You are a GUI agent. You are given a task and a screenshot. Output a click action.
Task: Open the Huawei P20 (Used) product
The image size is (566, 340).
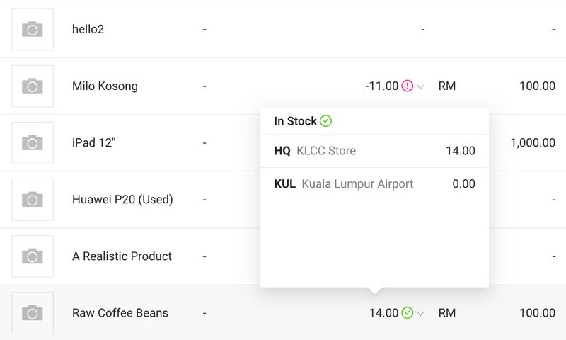point(122,200)
